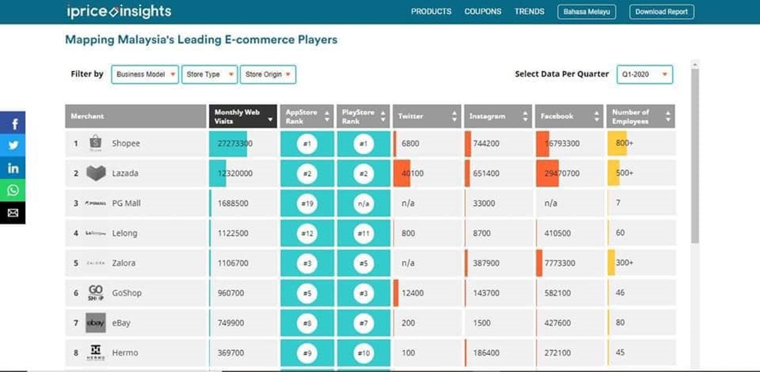Click Lelong's 410500 Facebook value
Viewport: 760px width, 372px height.
coord(557,233)
